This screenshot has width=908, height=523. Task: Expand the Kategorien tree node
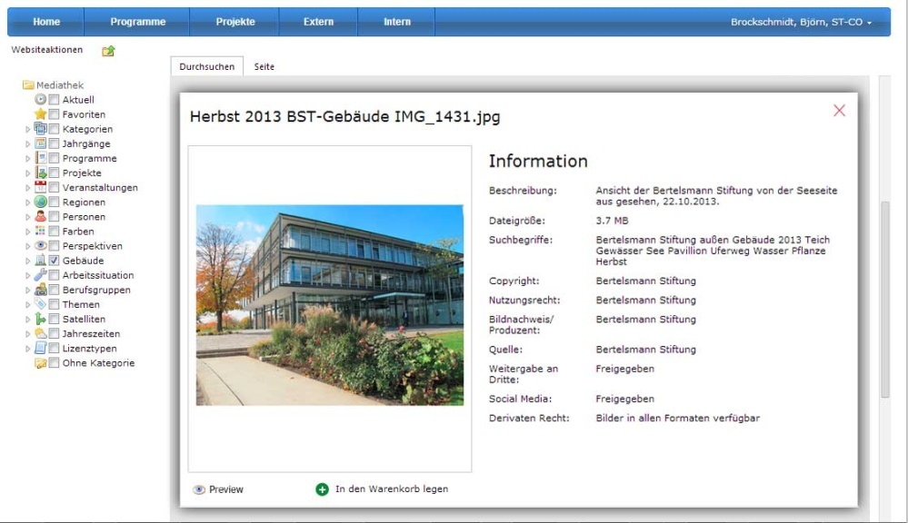click(27, 129)
